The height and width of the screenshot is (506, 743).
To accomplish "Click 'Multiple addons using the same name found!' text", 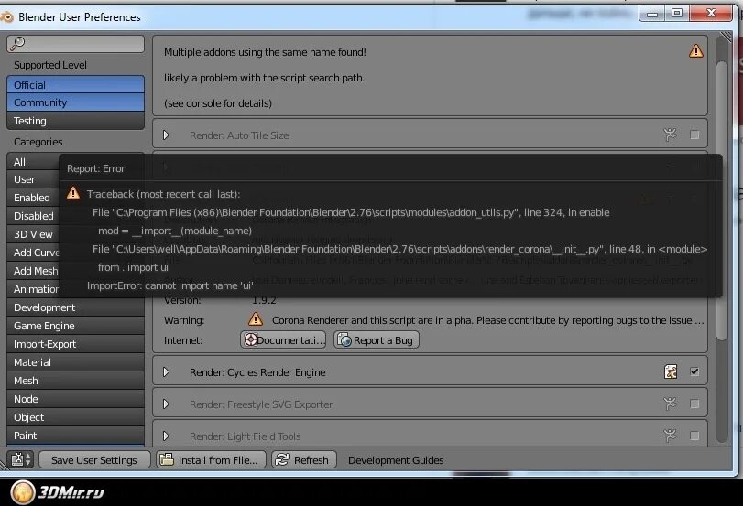I will (265, 52).
